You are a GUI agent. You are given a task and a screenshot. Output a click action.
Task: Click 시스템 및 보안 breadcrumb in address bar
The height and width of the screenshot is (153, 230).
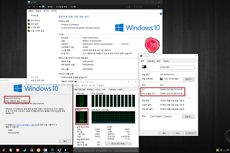(x=61, y=7)
